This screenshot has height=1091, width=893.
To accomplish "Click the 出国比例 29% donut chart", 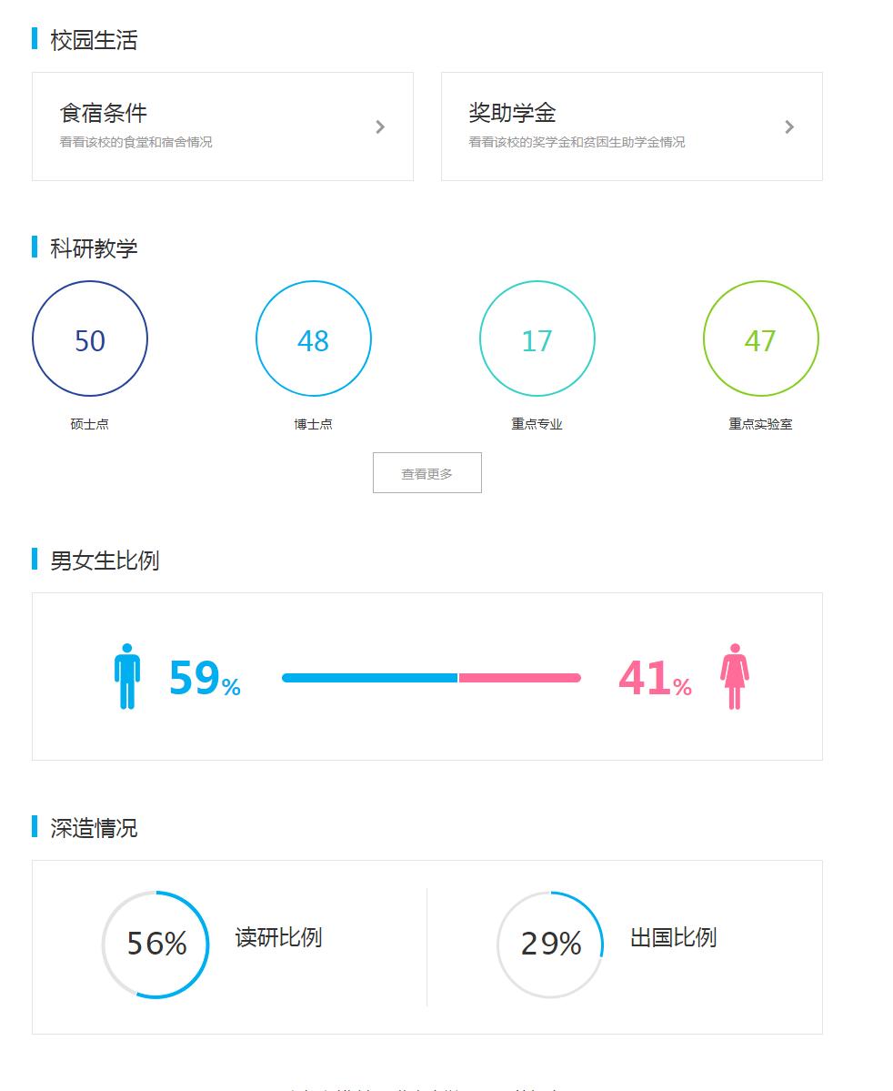I will (549, 944).
